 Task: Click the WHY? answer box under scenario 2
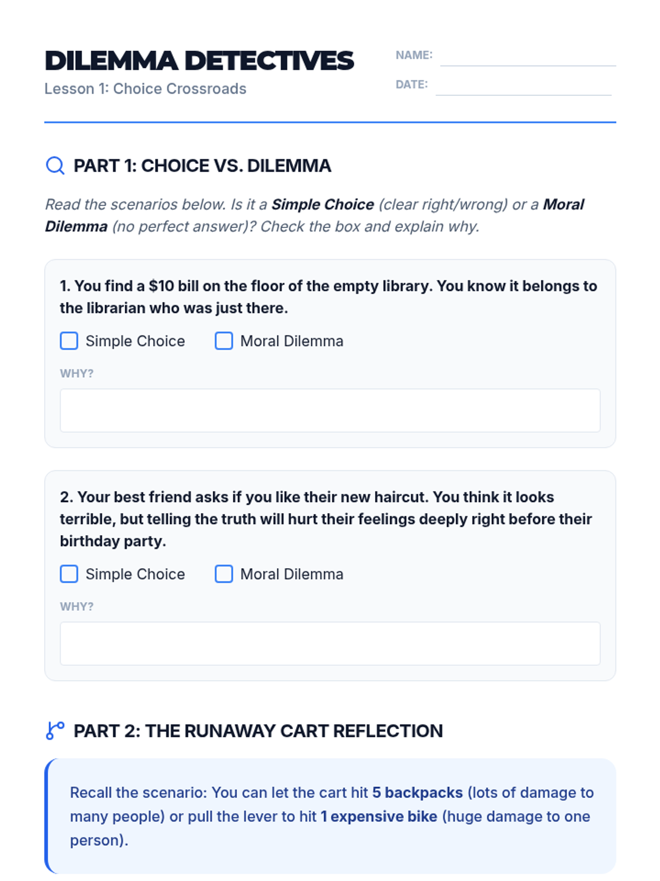coord(330,644)
